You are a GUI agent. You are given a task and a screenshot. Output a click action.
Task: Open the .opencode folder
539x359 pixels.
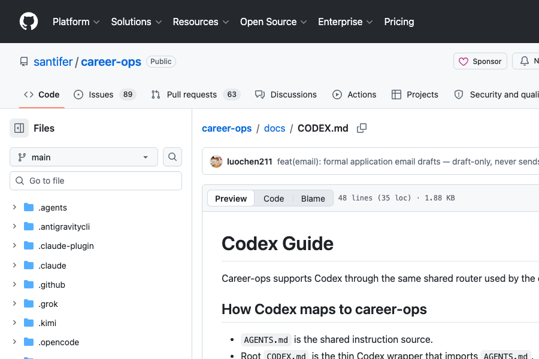(59, 342)
